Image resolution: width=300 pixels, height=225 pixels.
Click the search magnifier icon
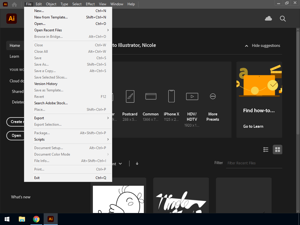[283, 18]
